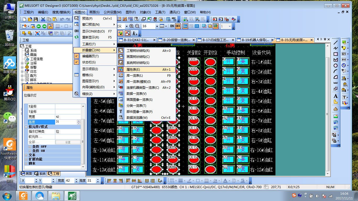Toggle the 状态栏 checked menu item
This screenshot has width=358, height=201.
89,62
